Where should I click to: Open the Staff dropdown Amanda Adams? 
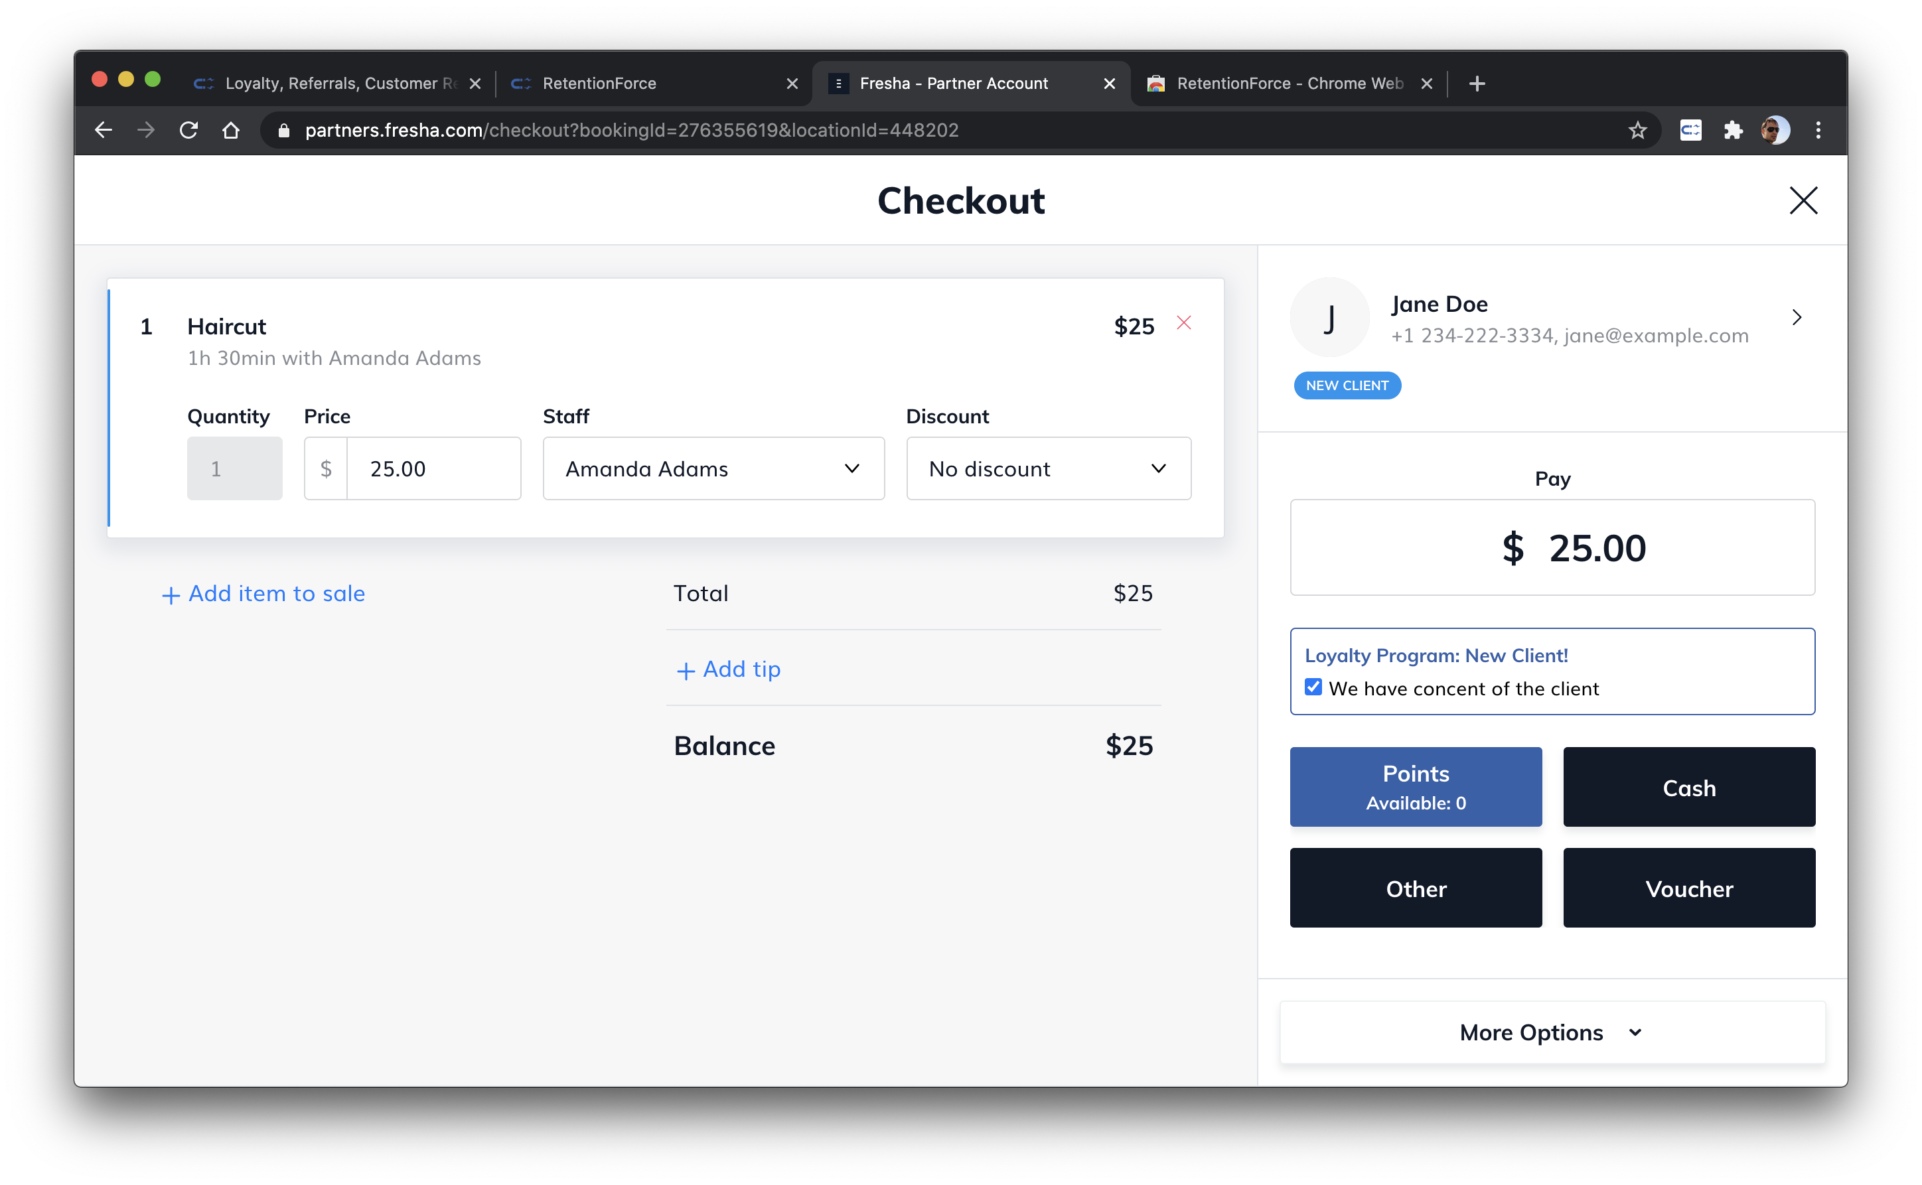coord(713,468)
